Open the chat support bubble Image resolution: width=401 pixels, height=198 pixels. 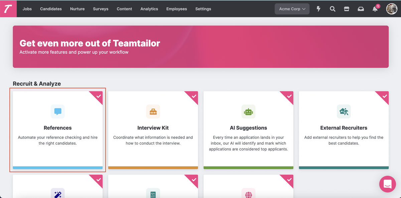point(387,184)
